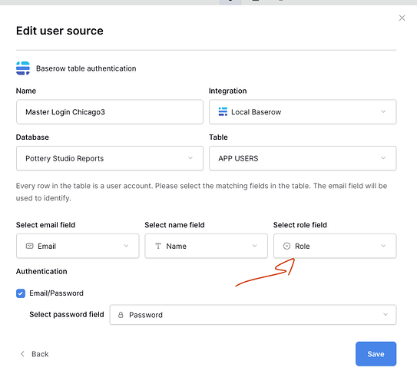
Task: Toggle the Email/Password checkbox
Action: pyautogui.click(x=21, y=293)
